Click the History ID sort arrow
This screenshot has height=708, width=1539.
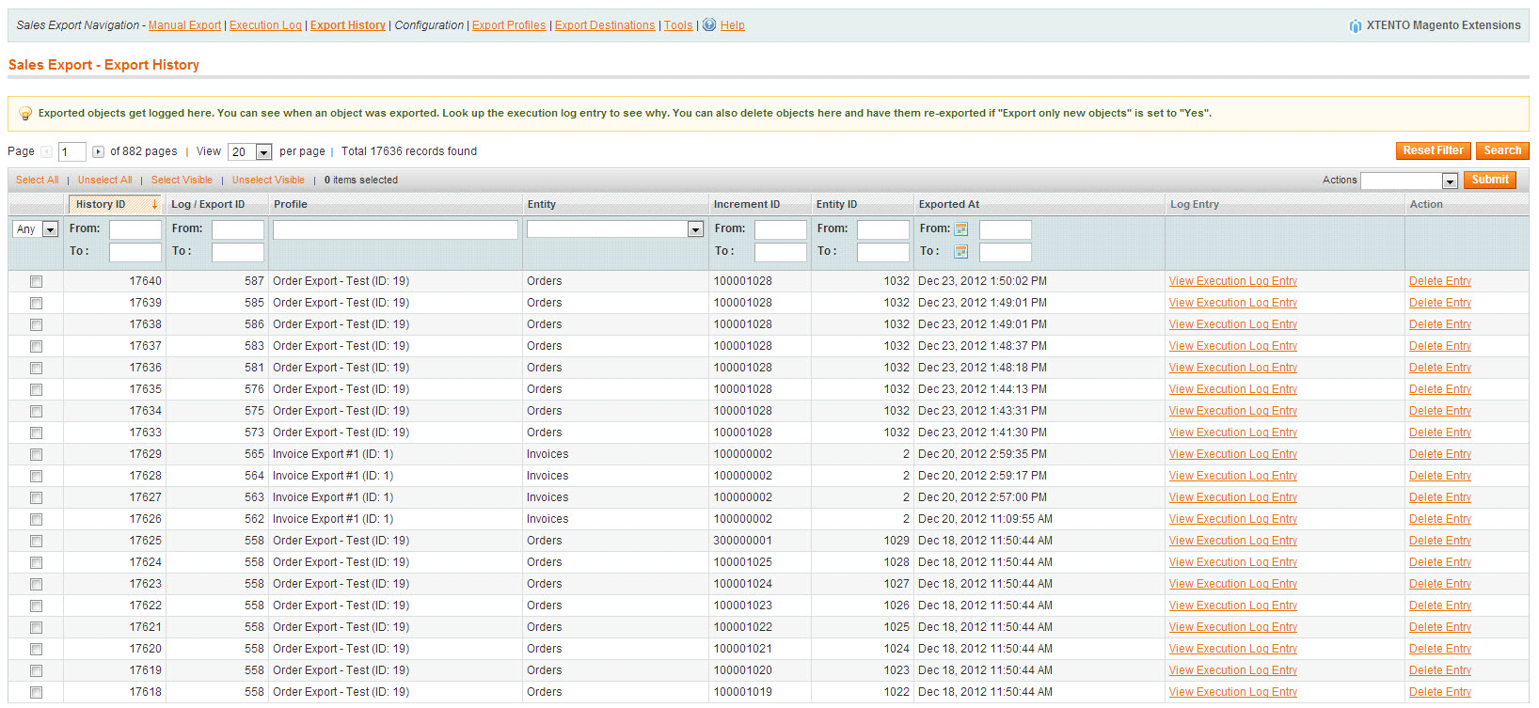point(154,204)
